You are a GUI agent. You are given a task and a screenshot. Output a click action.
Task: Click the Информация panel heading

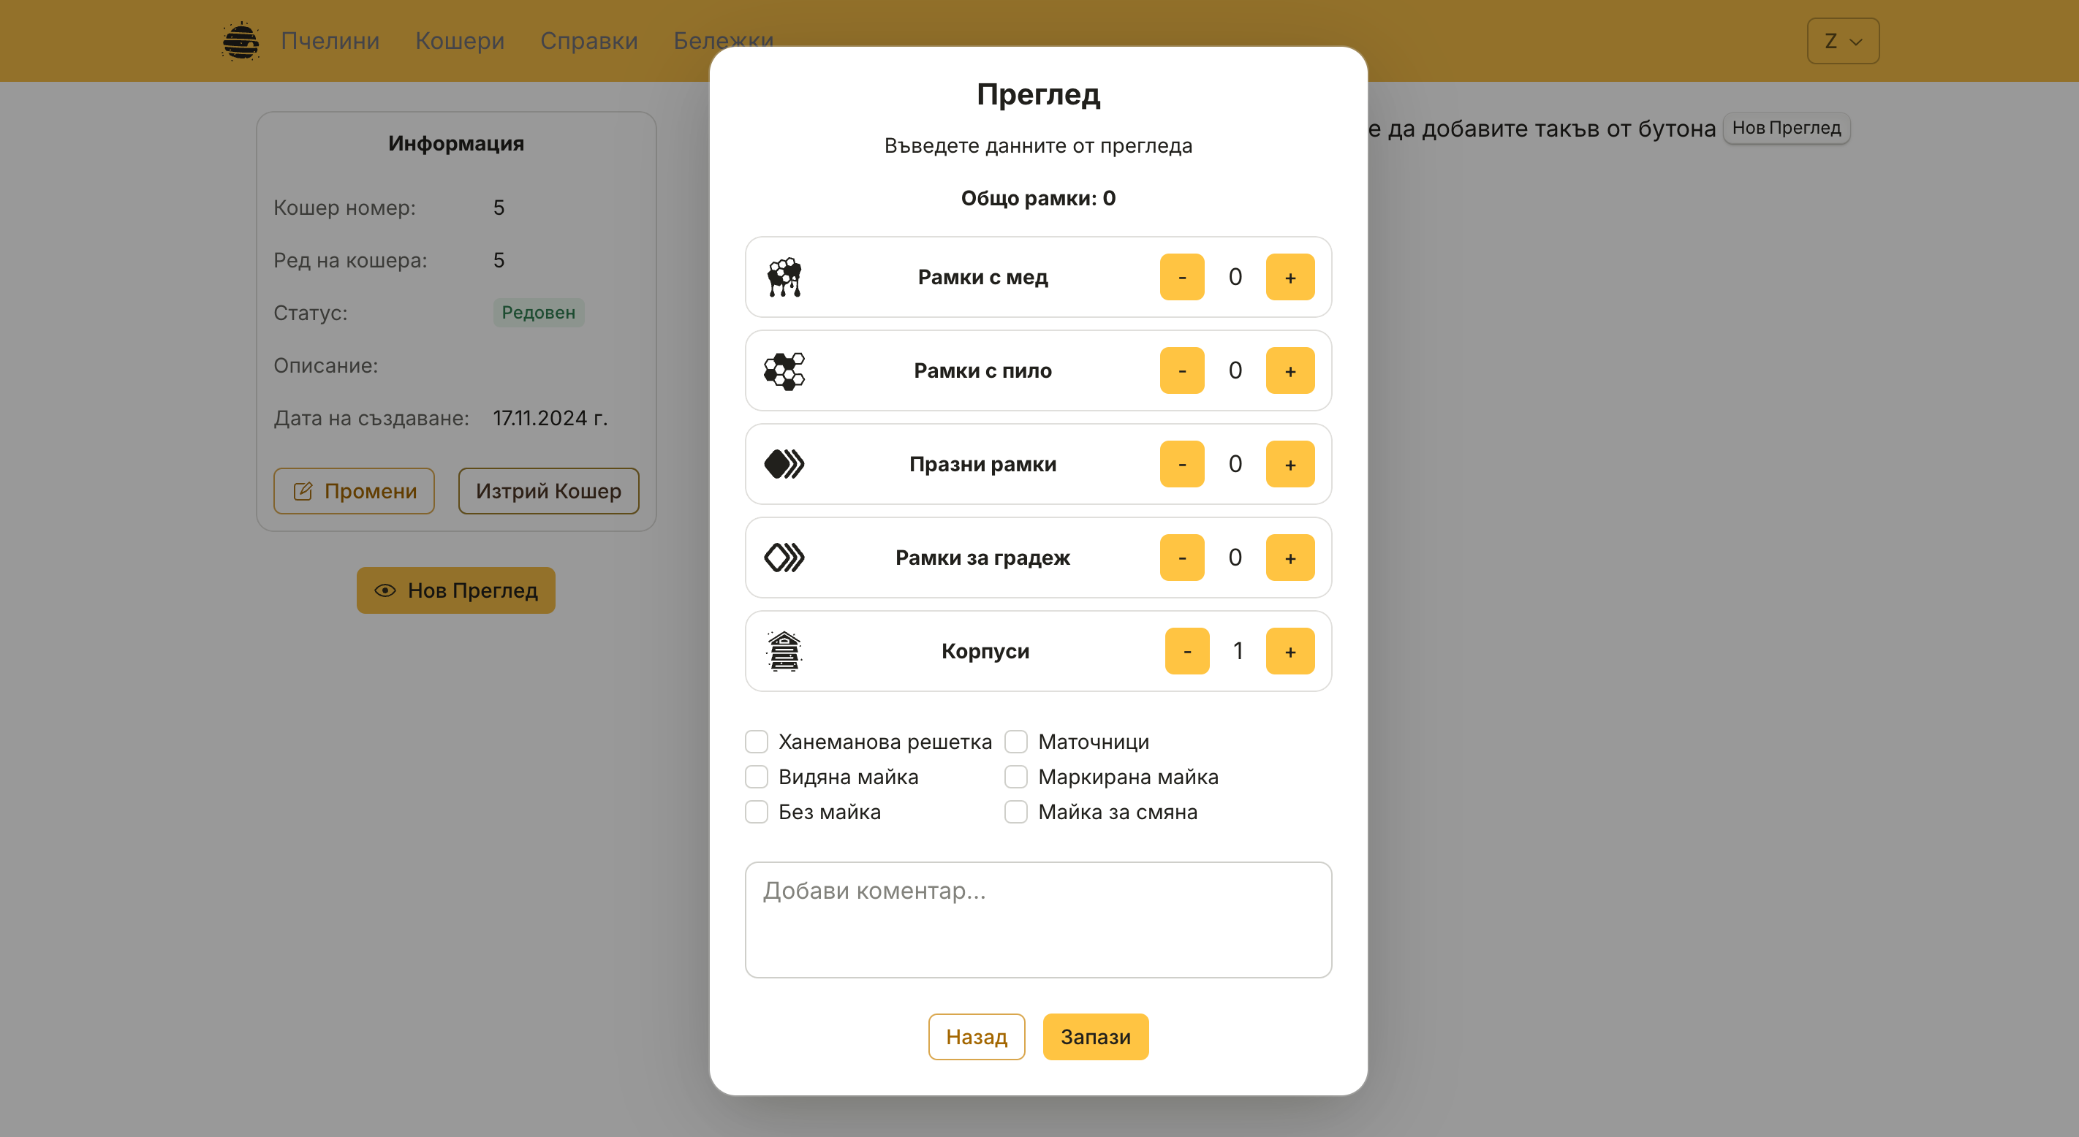coord(456,142)
